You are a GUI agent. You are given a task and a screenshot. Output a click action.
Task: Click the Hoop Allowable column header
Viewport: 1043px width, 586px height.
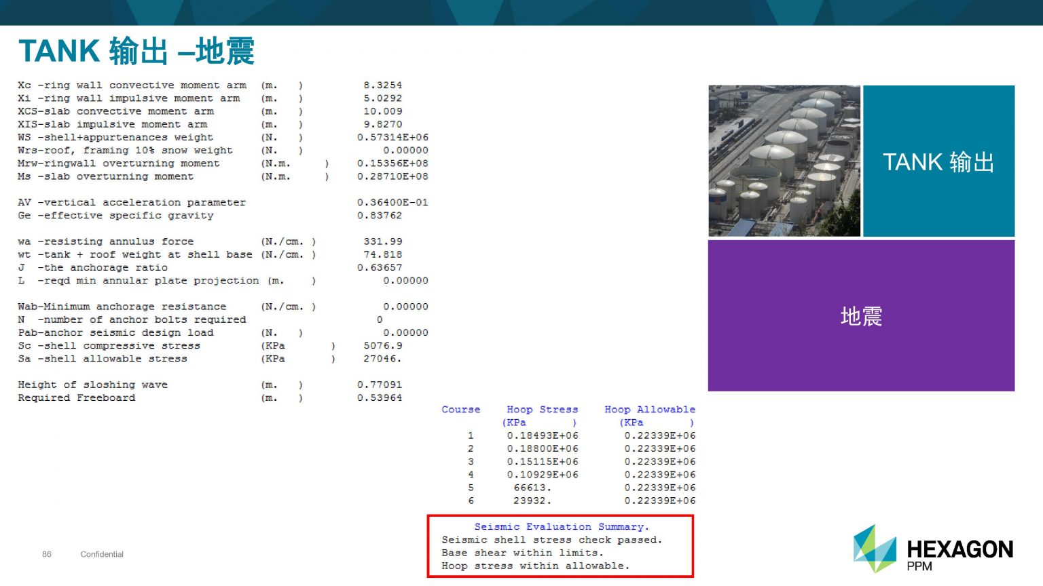pyautogui.click(x=649, y=410)
